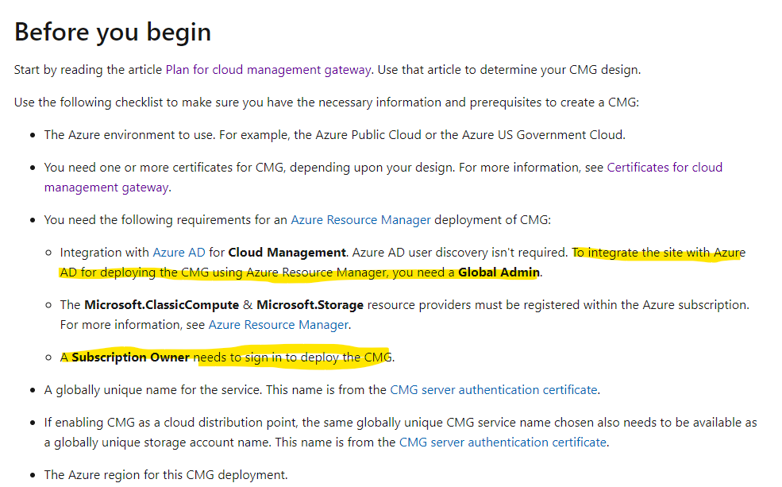Open certificate link in cloud distribution point bullet

point(503,443)
